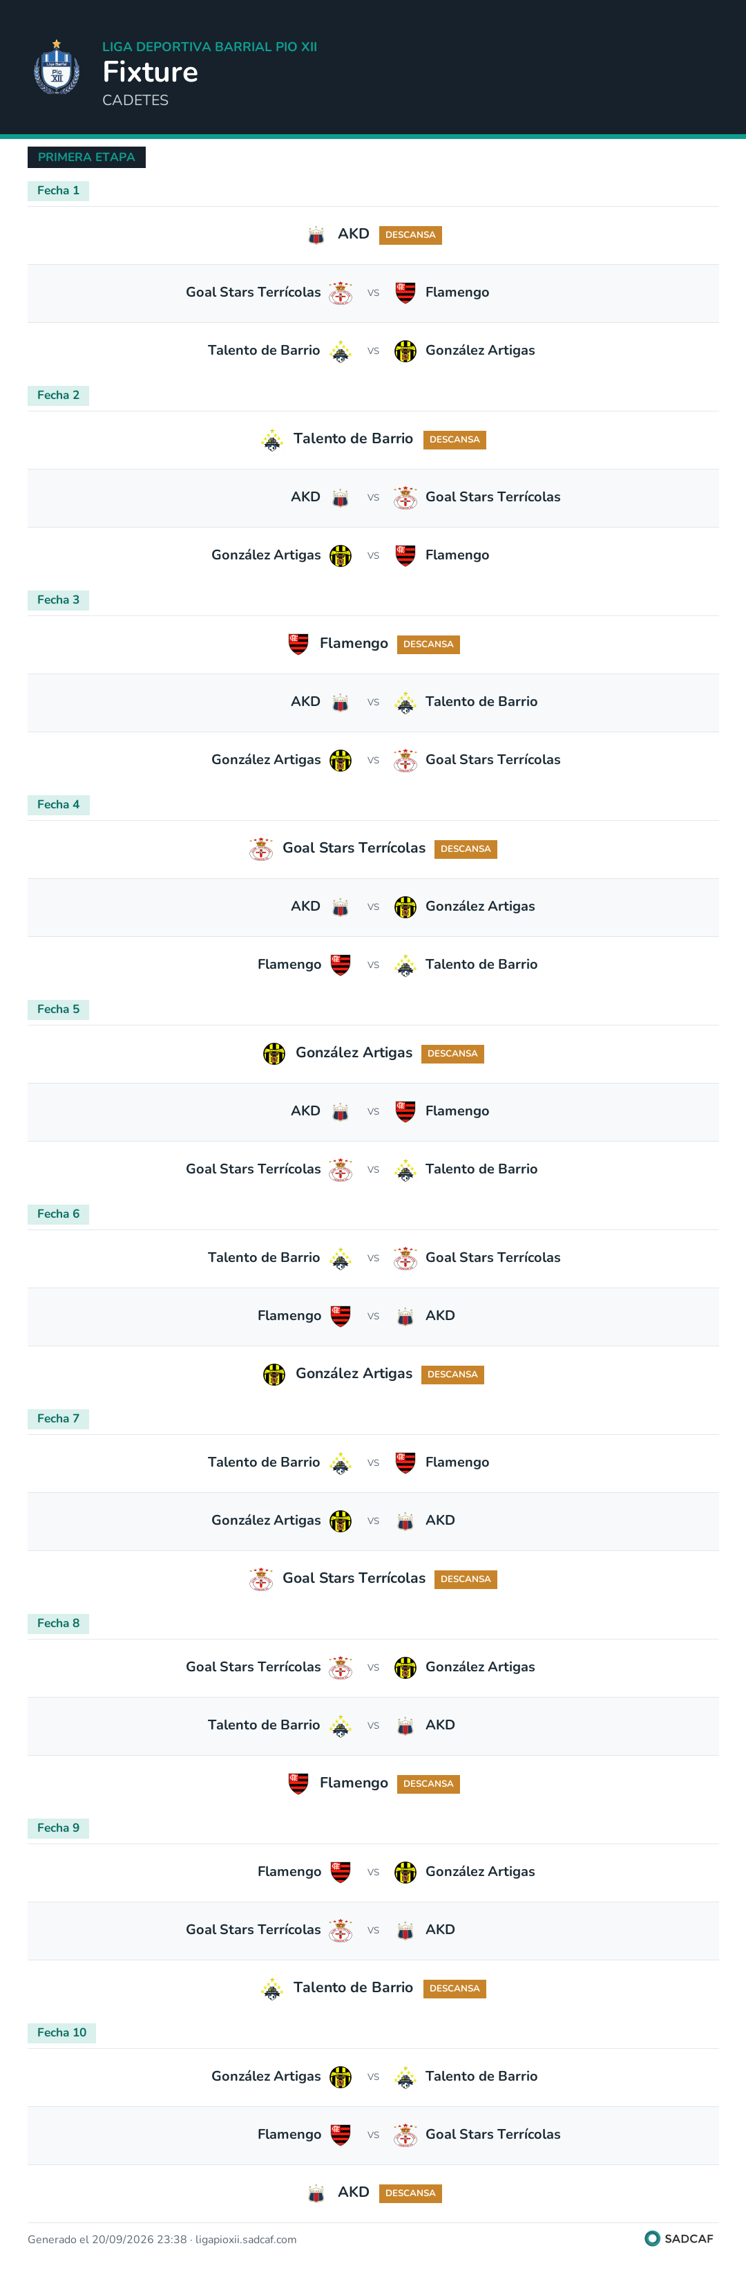Click AKD crest in Fecha 10 descansa row
746x2275 pixels.
coord(316,2193)
